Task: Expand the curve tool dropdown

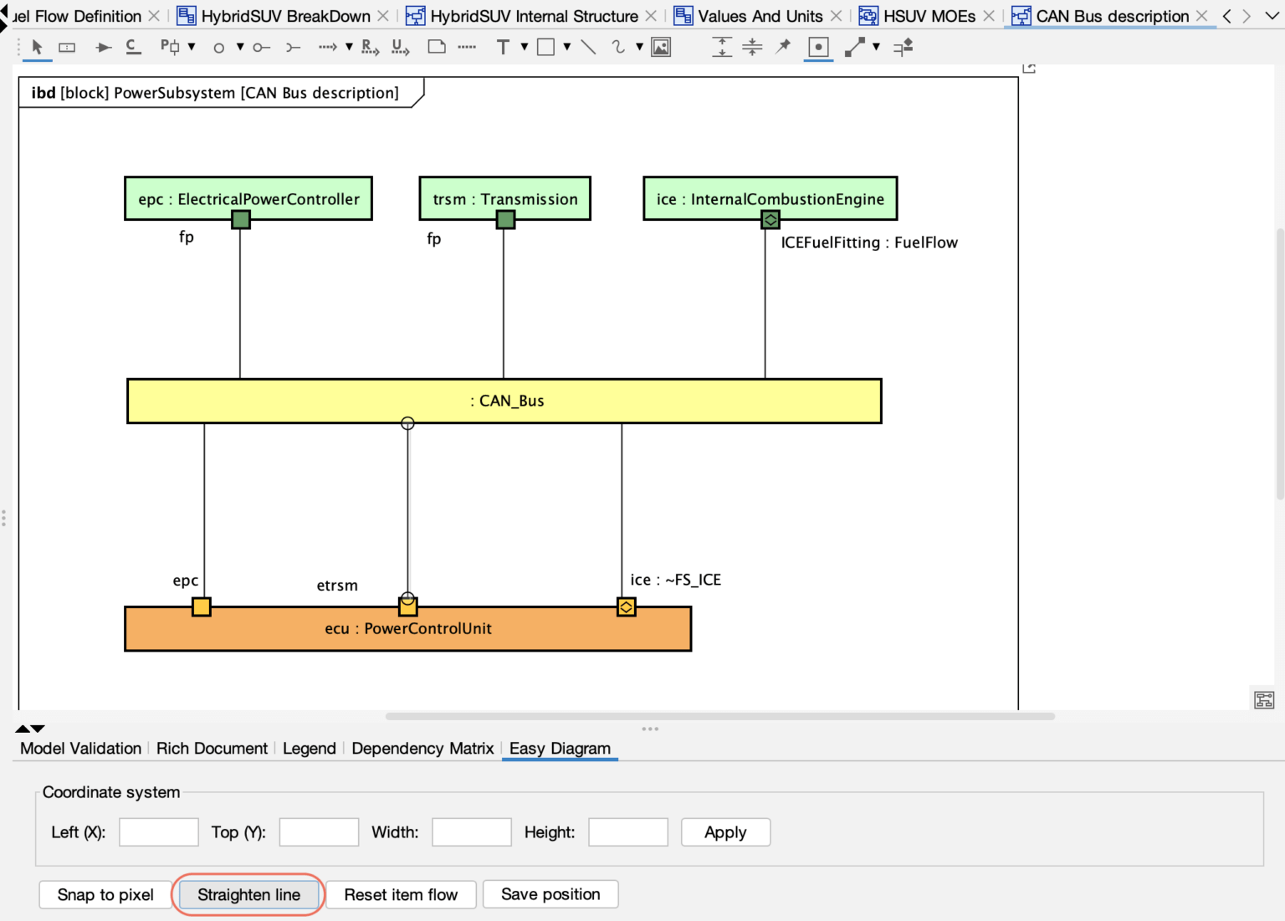Action: [638, 48]
